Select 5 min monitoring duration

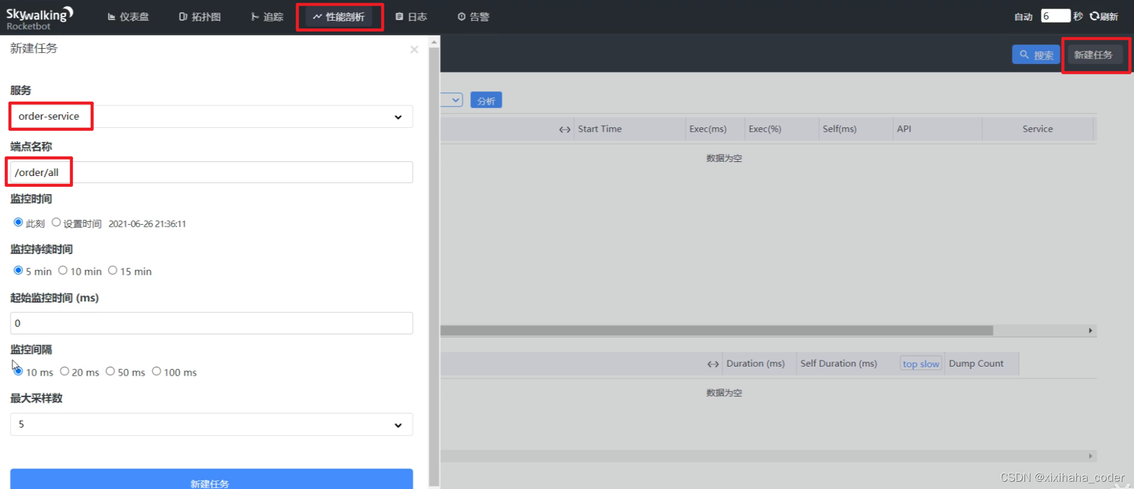(x=18, y=270)
